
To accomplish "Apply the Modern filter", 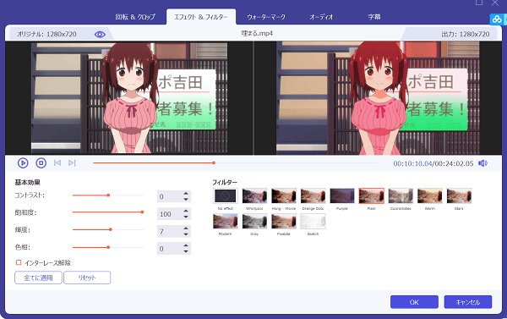I will (x=226, y=221).
